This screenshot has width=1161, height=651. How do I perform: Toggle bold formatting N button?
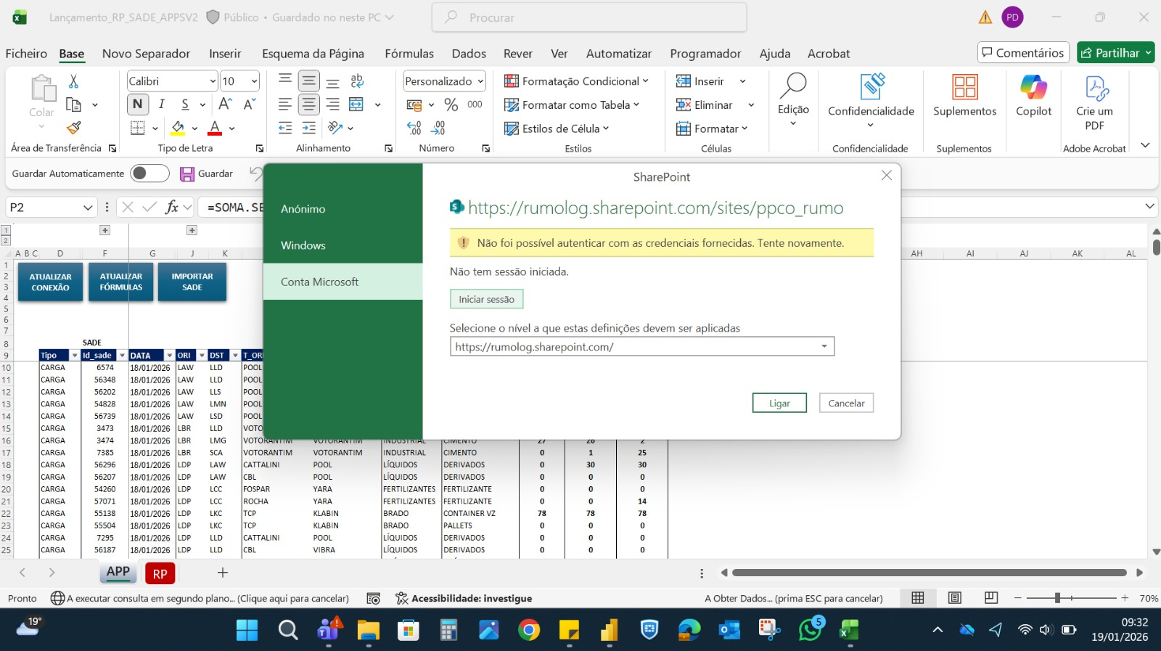pos(137,105)
